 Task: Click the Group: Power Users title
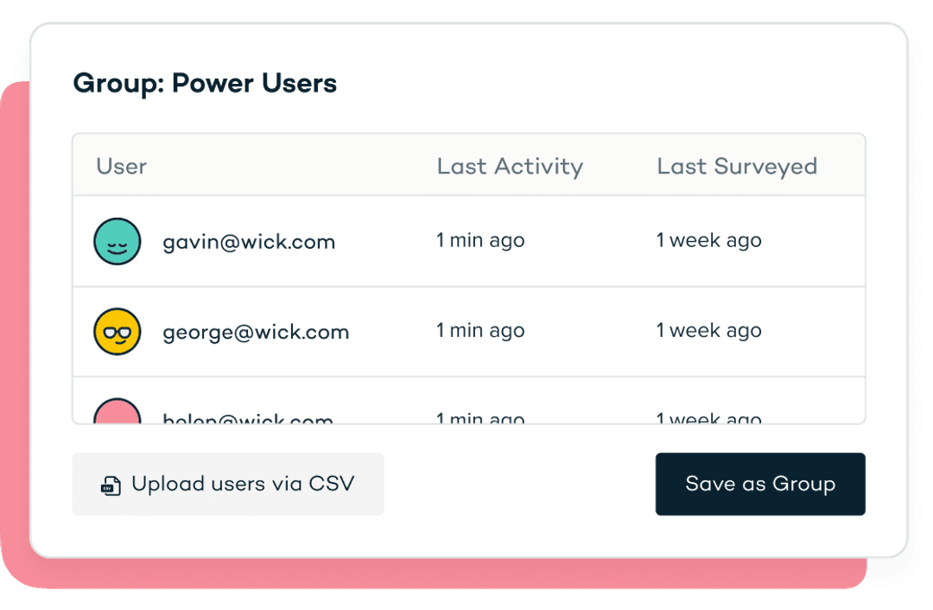tap(205, 83)
